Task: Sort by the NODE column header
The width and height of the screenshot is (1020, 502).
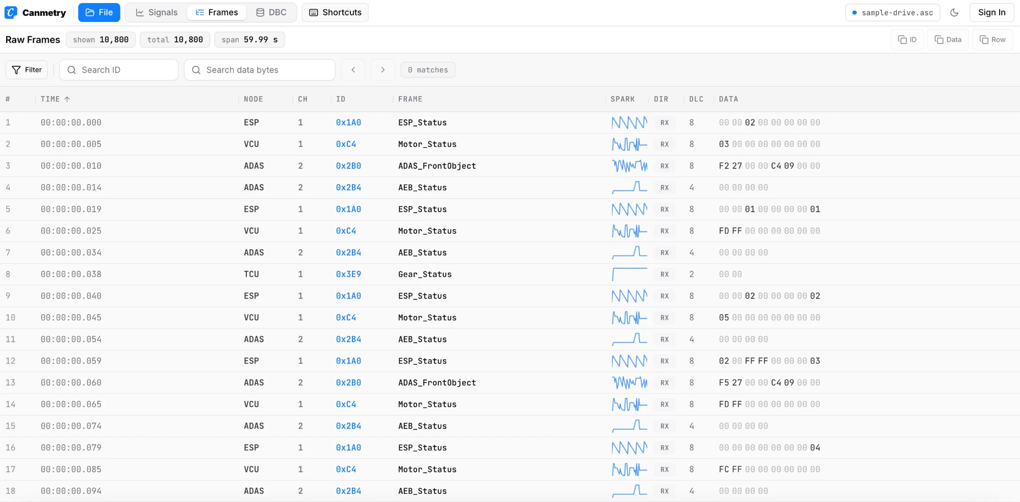Action: click(253, 99)
